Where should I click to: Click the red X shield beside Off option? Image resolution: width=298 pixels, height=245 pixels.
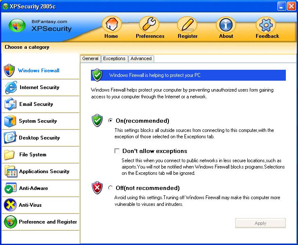97,188
